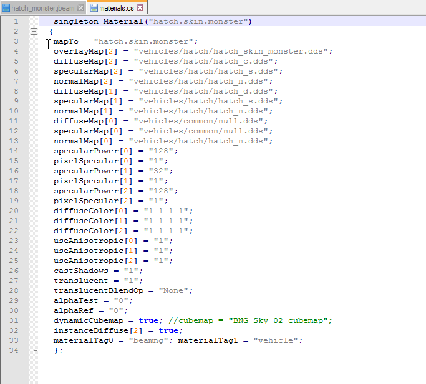Click the specularMap[2] line
The height and width of the screenshot is (384, 426).
coord(168,71)
